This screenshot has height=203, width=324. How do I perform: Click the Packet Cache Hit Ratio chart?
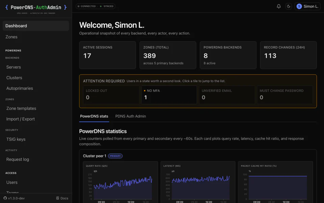pos(275,182)
